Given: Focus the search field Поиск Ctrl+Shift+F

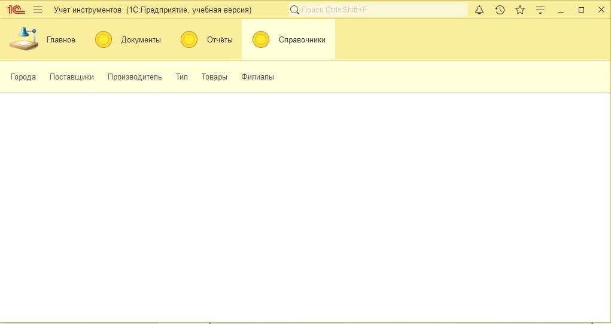Looking at the screenshot, I should [x=378, y=10].
